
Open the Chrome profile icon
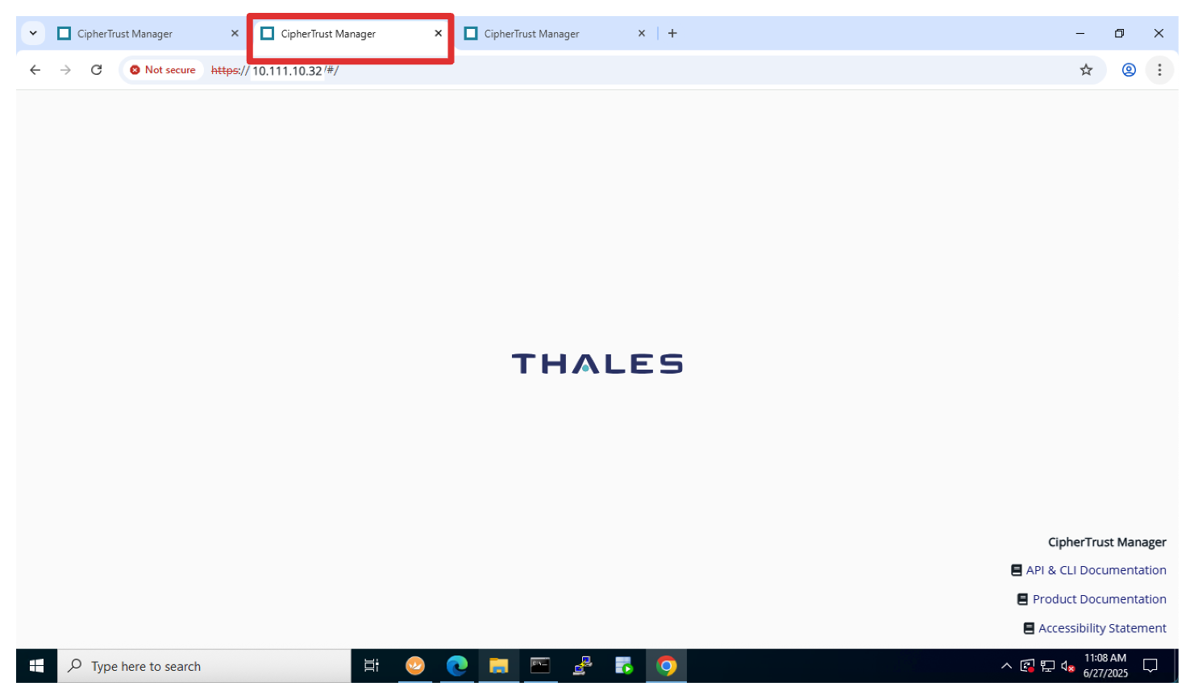coord(1129,70)
